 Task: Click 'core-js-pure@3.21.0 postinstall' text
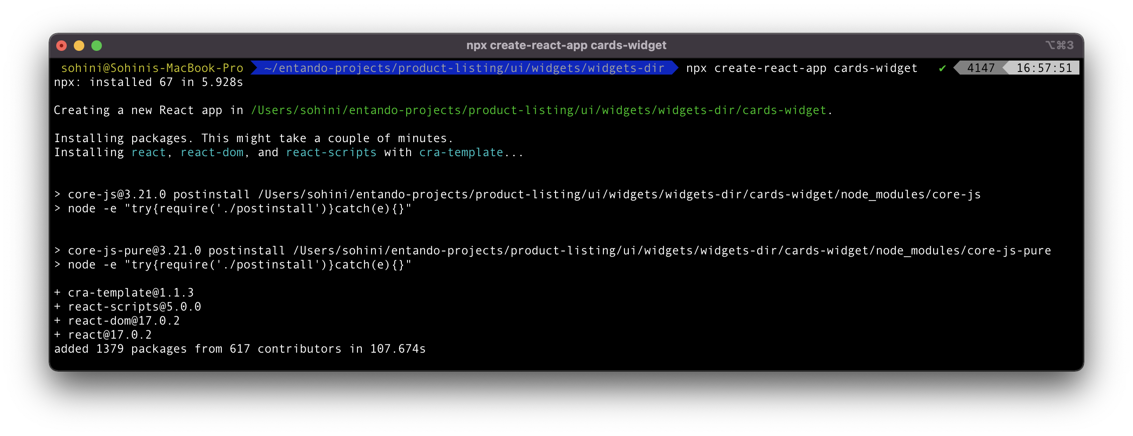[176, 250]
